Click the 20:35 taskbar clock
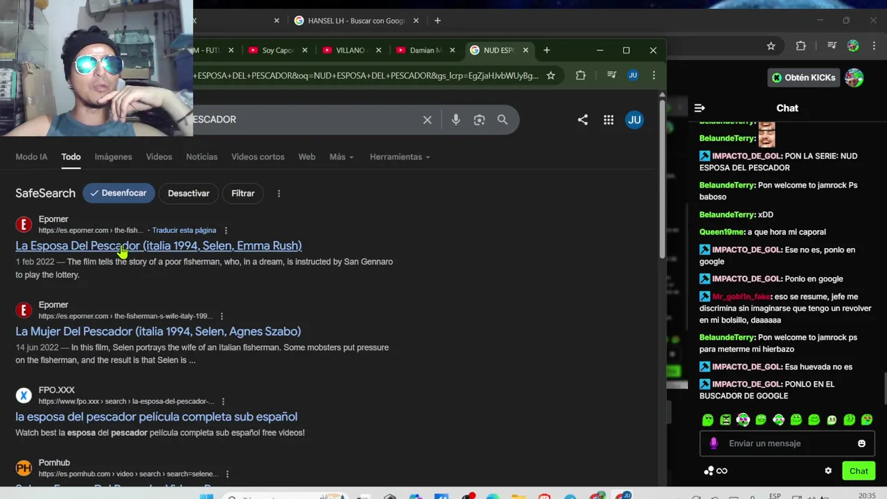This screenshot has width=887, height=499. 866,496
